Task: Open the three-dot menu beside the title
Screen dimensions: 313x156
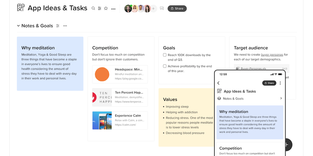Action: pos(113,9)
